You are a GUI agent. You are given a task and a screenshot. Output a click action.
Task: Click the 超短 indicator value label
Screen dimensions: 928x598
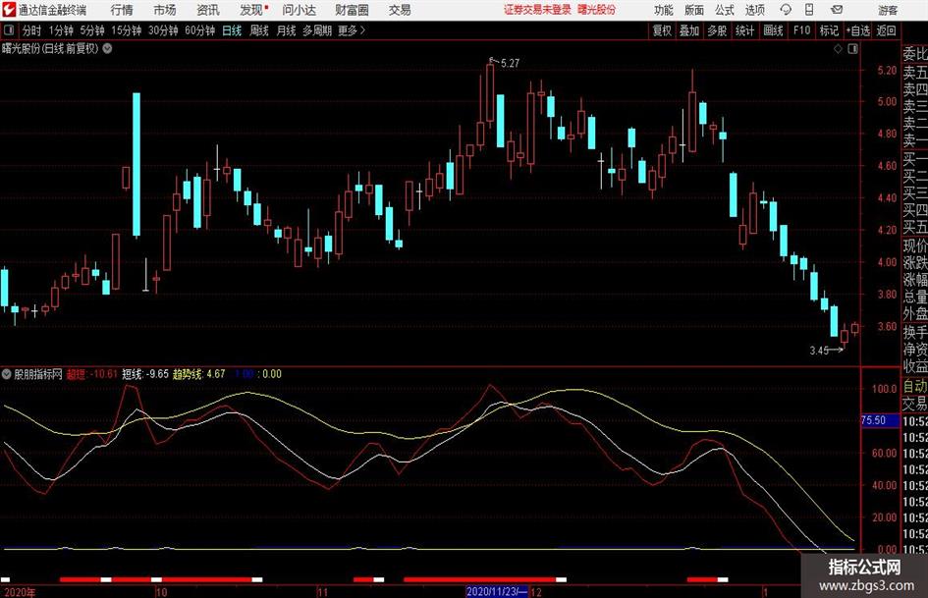(91, 374)
